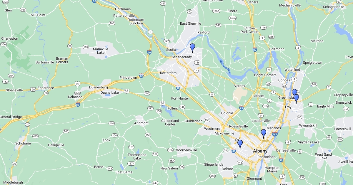Select the blue marker west of Albany label
The image size is (353, 185).
pyautogui.click(x=240, y=144)
